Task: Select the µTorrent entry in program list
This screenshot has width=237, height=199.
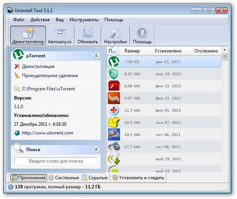Action: click(114, 62)
